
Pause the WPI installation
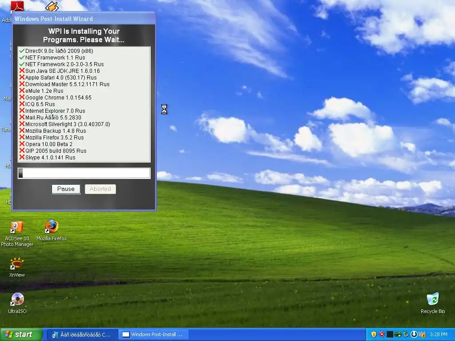click(x=66, y=189)
